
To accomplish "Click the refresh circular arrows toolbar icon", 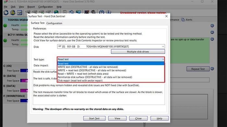I will (x=6, y=13).
